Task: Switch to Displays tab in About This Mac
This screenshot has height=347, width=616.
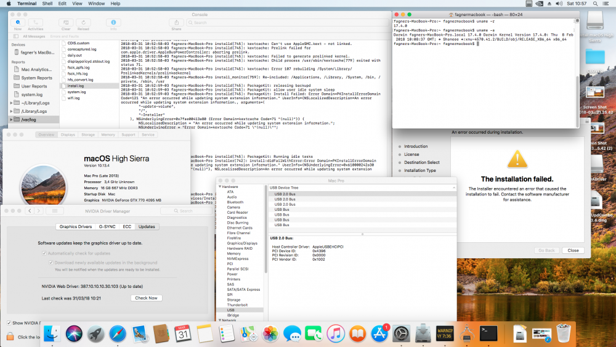Action: tap(68, 135)
